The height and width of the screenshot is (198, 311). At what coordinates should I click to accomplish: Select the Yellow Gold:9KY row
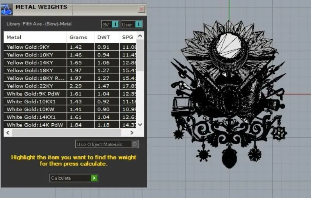point(70,47)
